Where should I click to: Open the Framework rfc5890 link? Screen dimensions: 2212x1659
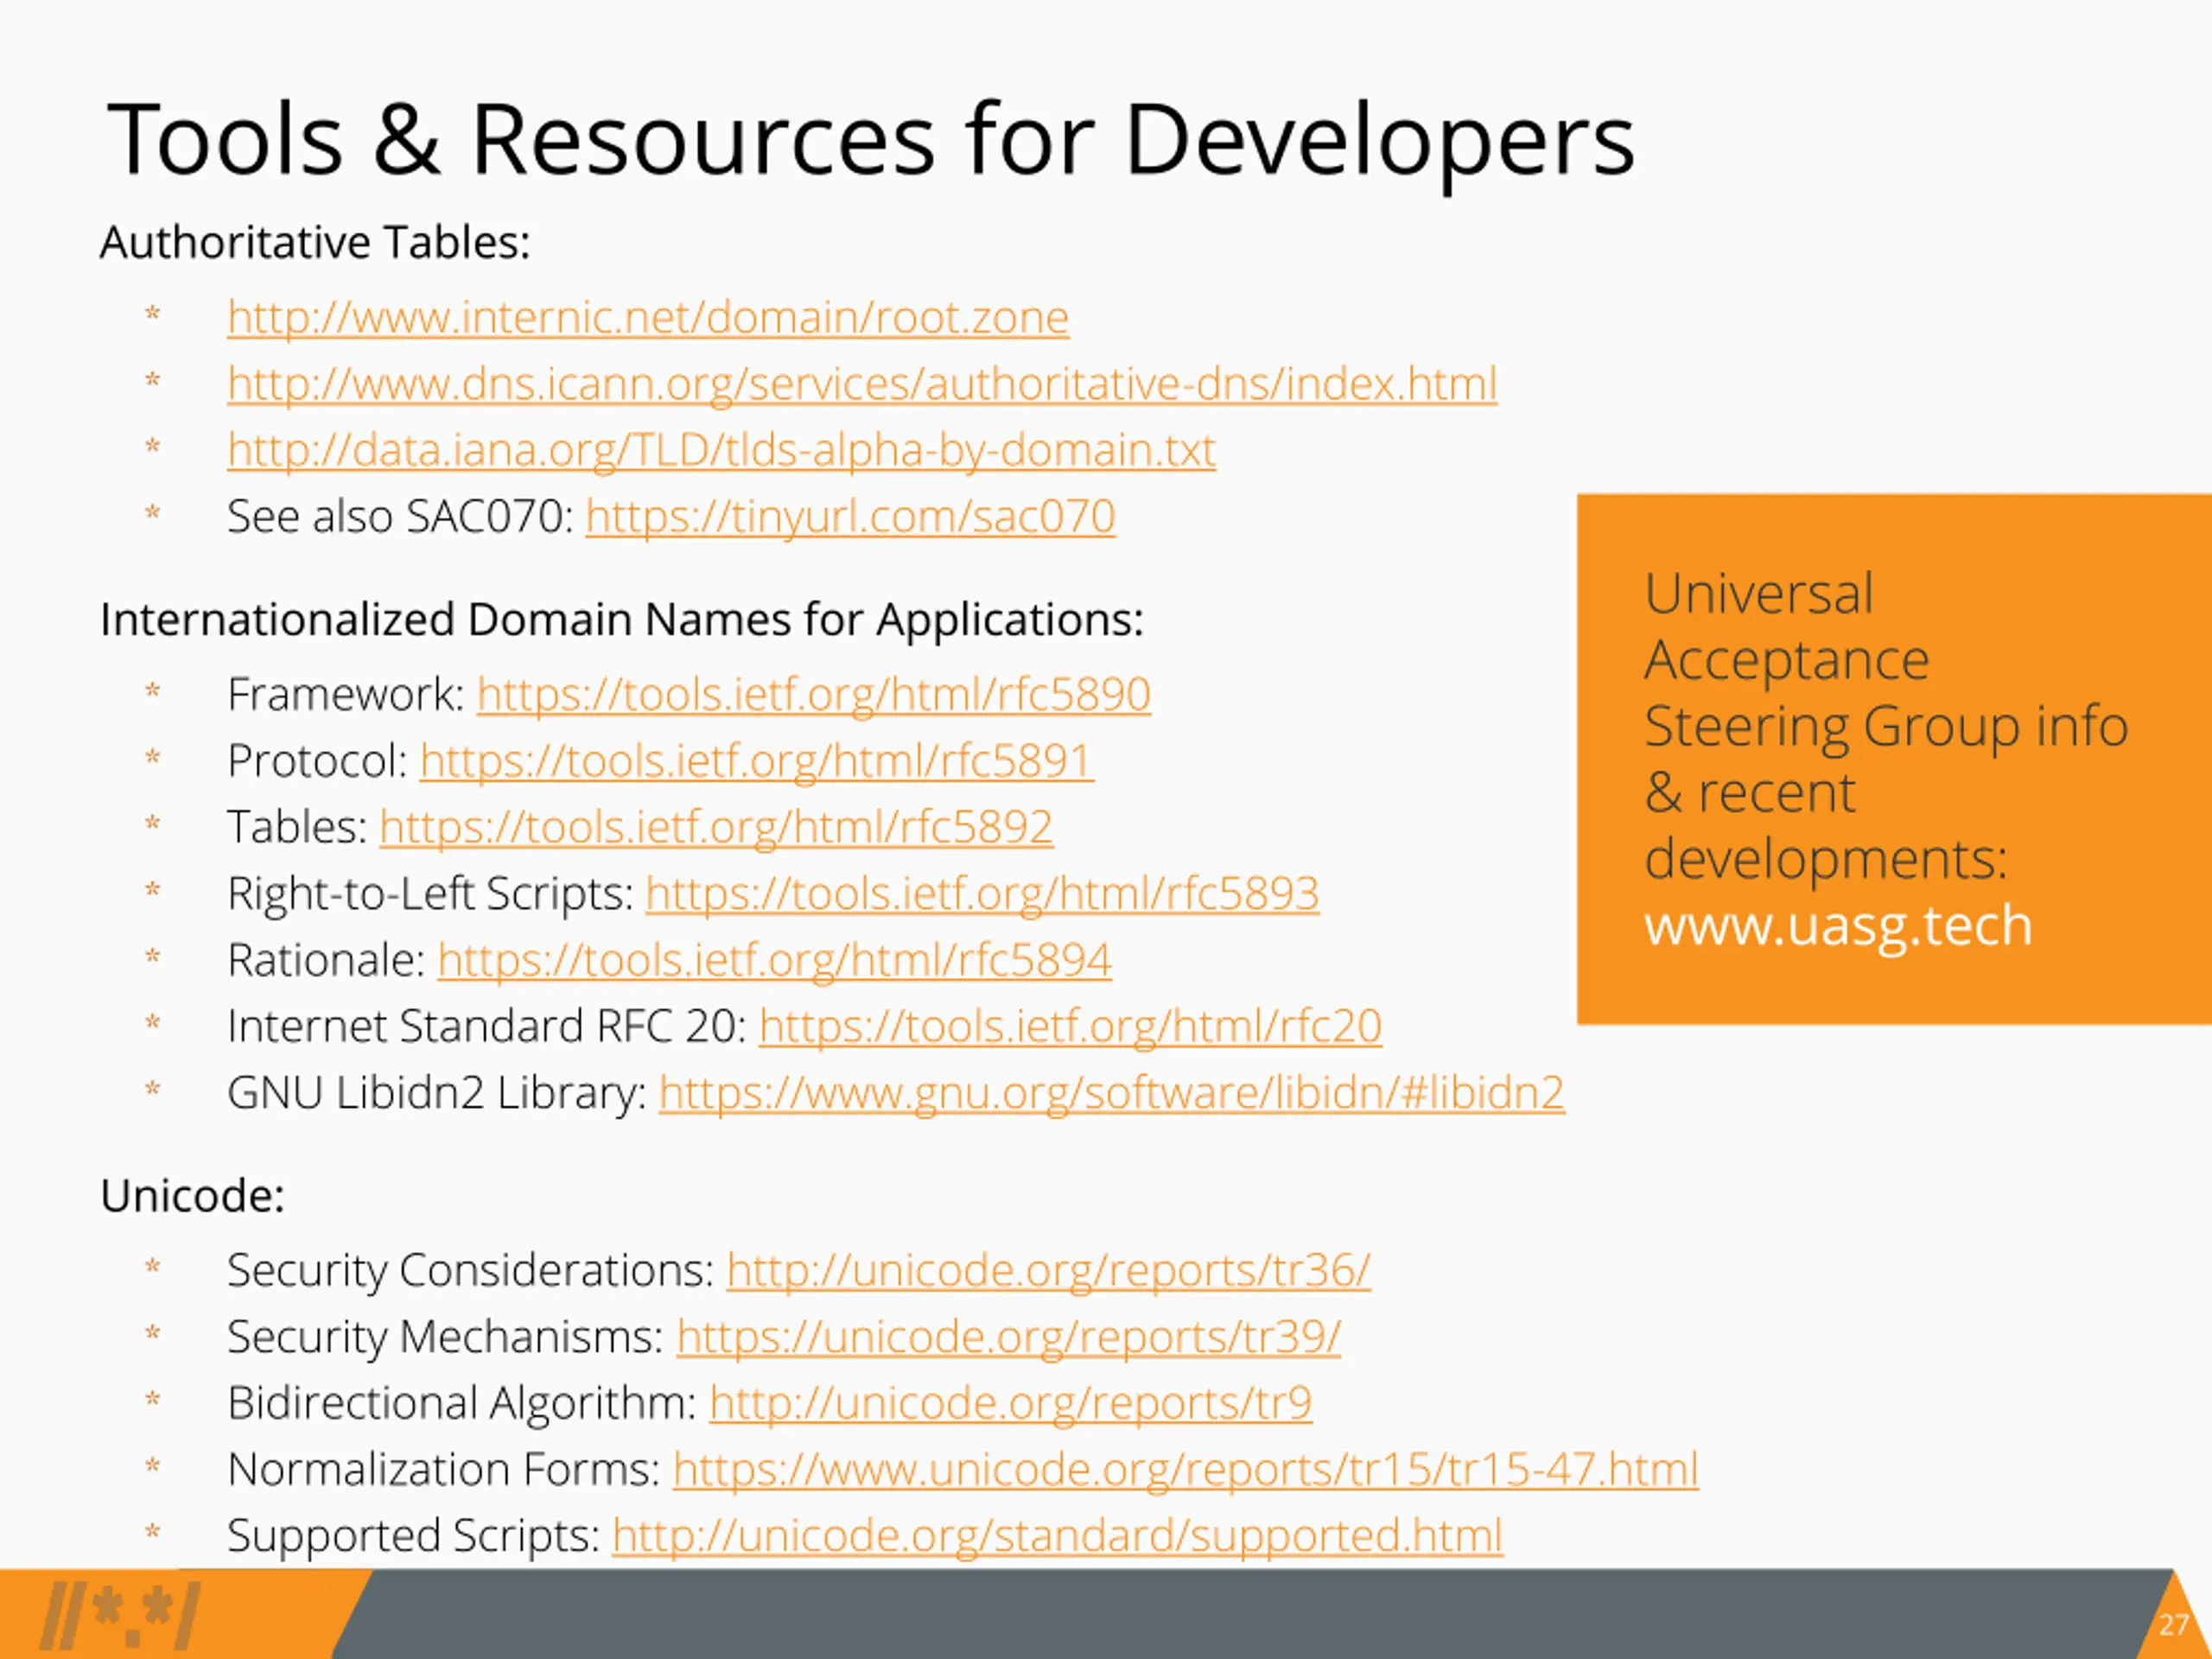pos(813,695)
